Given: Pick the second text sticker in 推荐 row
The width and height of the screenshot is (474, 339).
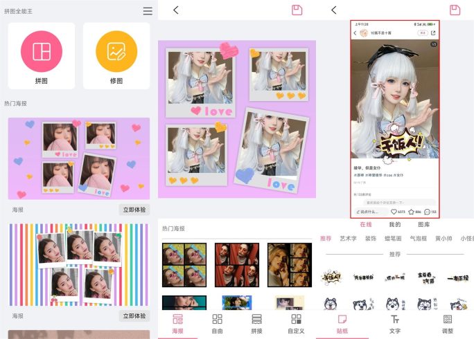Looking at the screenshot, I should point(363,277).
